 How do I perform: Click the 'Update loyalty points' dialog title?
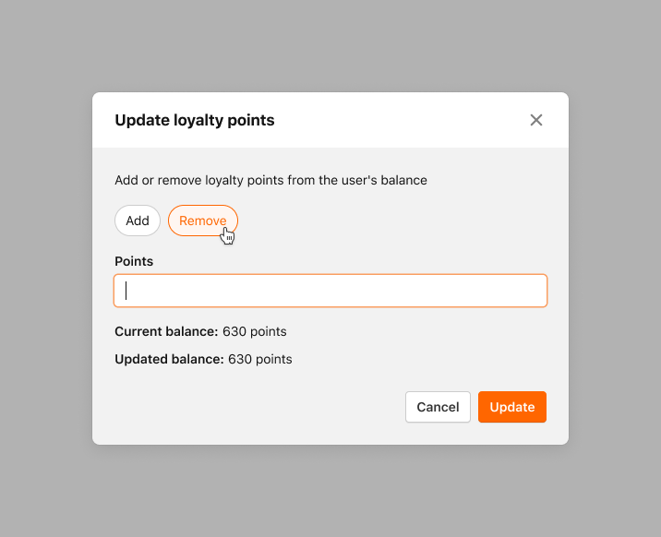coord(195,120)
